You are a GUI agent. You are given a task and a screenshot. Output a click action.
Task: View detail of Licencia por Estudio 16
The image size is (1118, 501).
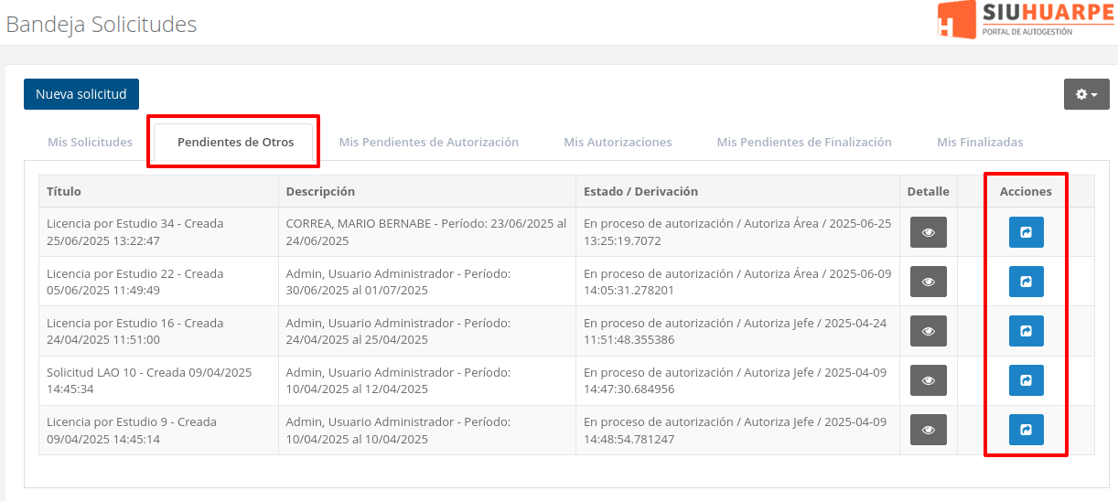pos(928,331)
